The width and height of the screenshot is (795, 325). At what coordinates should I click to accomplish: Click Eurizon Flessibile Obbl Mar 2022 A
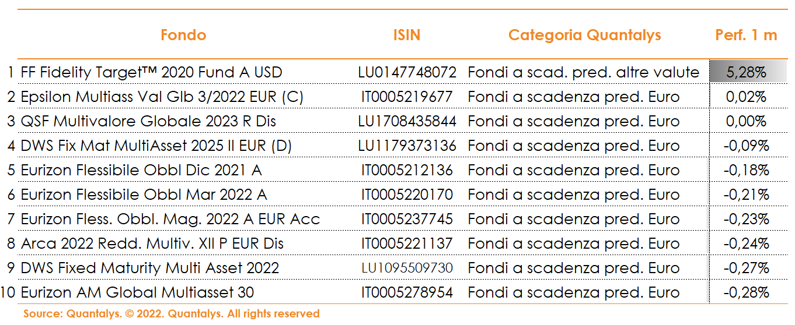click(x=144, y=195)
